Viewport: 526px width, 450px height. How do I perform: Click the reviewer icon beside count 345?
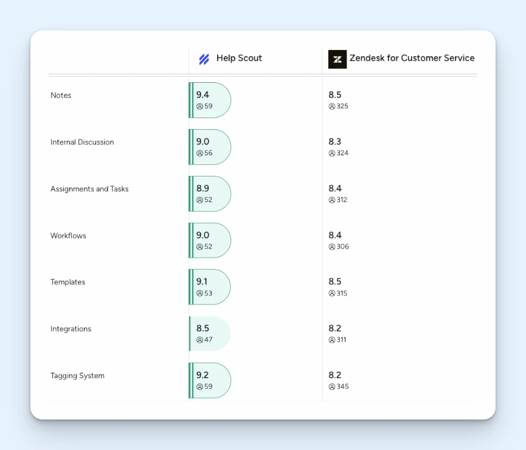tap(332, 387)
